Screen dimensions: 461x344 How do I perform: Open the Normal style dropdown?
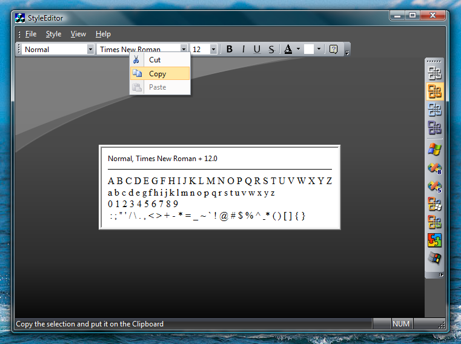[x=90, y=50]
